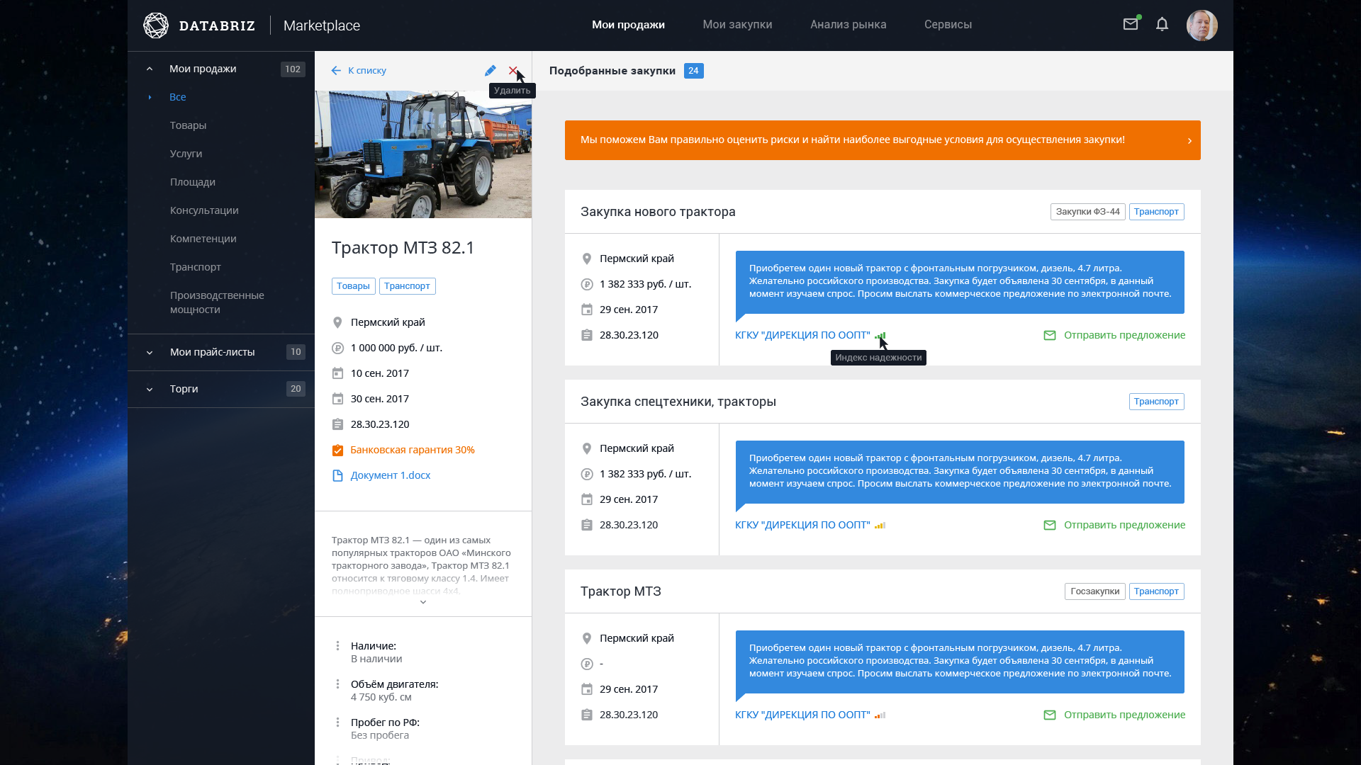Click ruble price icon in product details panel
The image size is (1361, 765).
coord(337,348)
